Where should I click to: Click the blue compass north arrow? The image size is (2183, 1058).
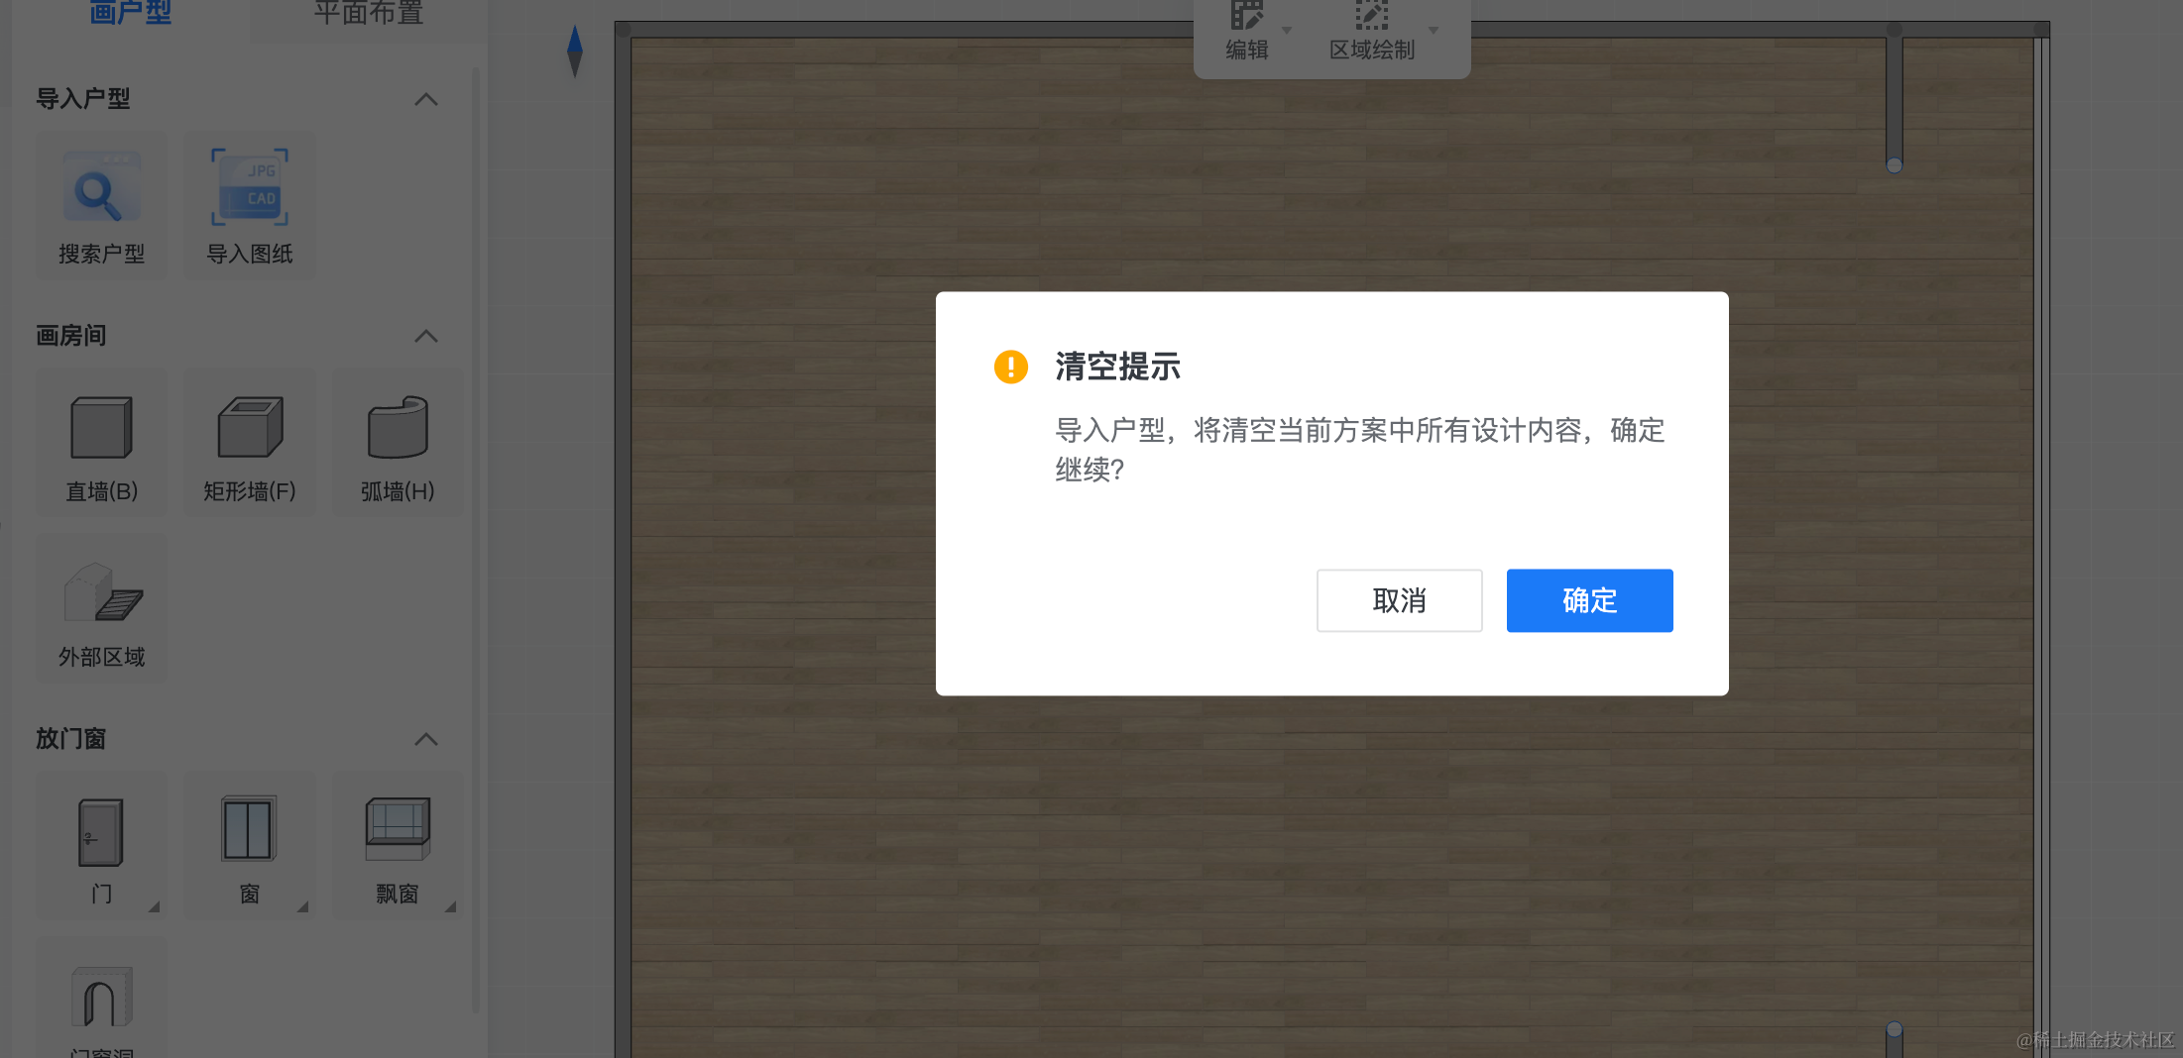575,52
